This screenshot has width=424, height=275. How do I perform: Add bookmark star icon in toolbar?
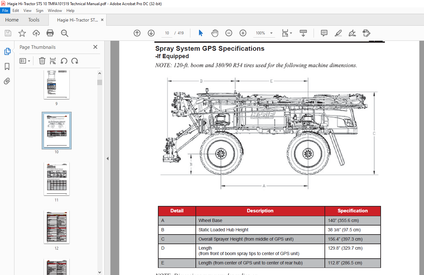[x=22, y=33]
